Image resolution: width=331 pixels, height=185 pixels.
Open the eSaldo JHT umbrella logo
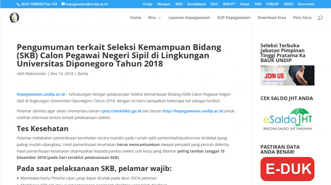pyautogui.click(x=287, y=119)
